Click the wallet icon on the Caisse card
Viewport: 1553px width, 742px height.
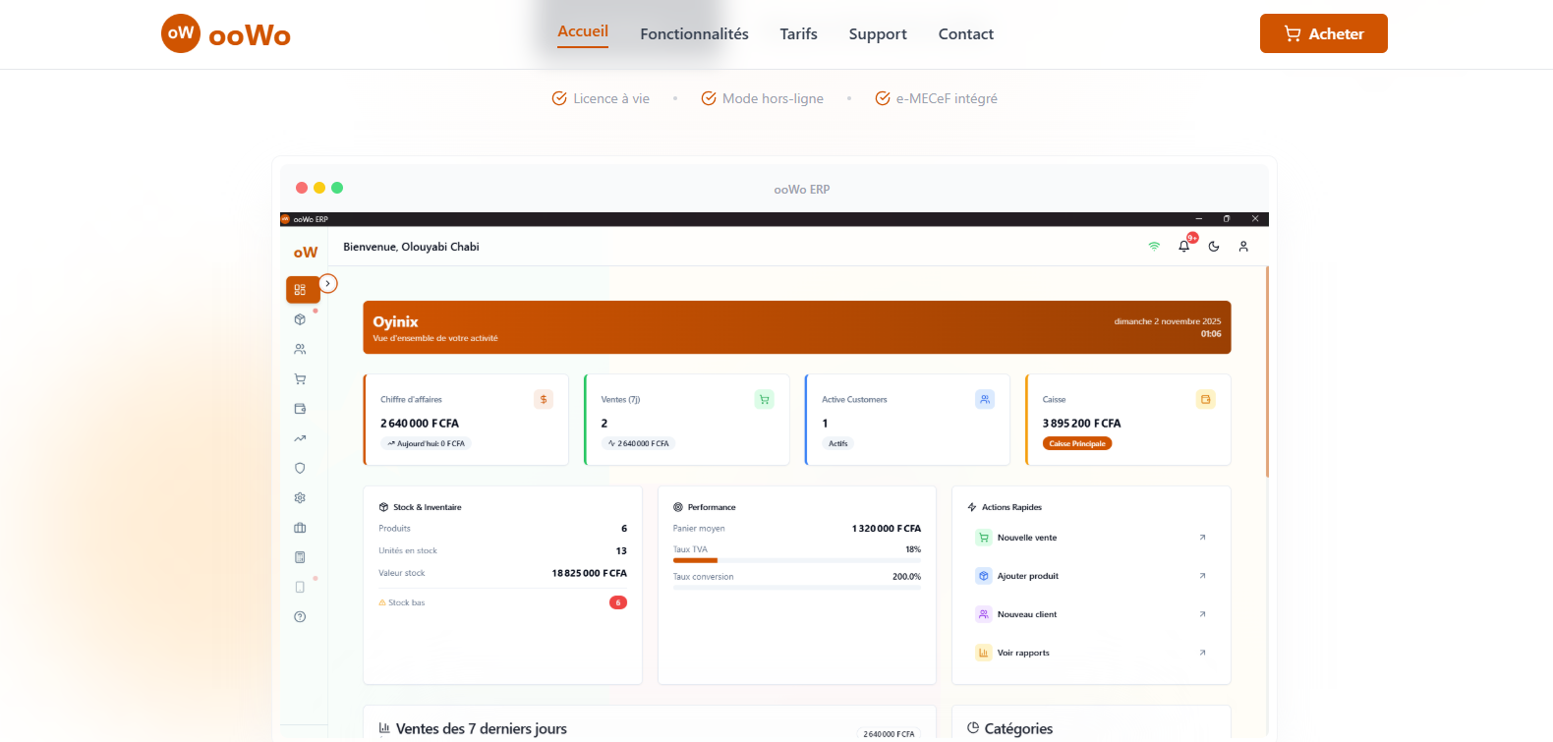[x=1206, y=399]
